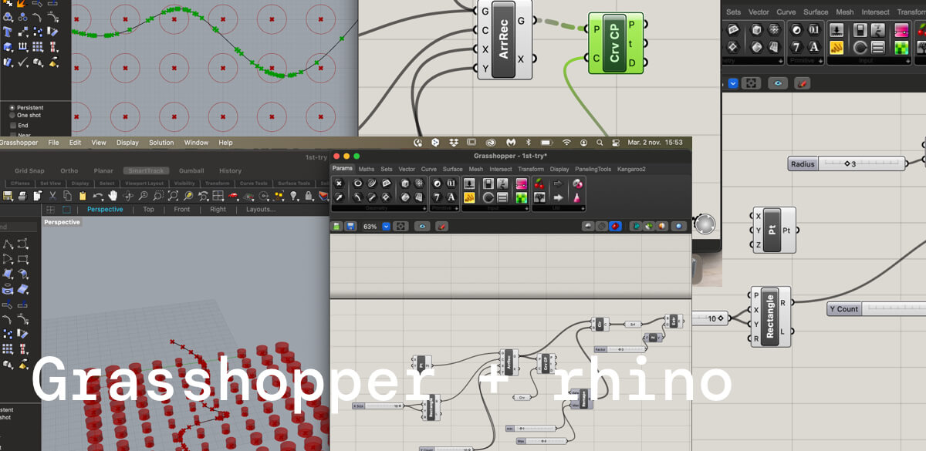The height and width of the screenshot is (451, 926).
Task: Open the File menu in the macOS menu bar
Action: [x=53, y=143]
